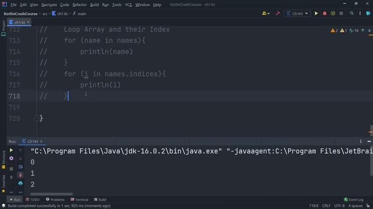The width and height of the screenshot is (373, 209).
Task: Hide the Run tool window
Action: [x=369, y=142]
